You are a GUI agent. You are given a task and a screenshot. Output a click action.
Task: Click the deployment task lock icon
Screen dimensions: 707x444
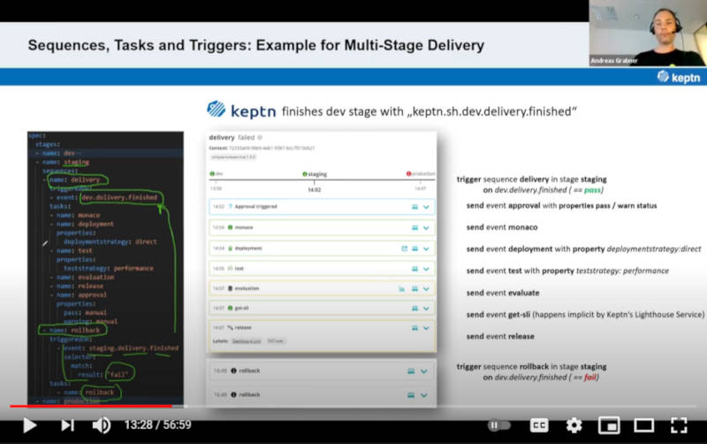coord(231,249)
